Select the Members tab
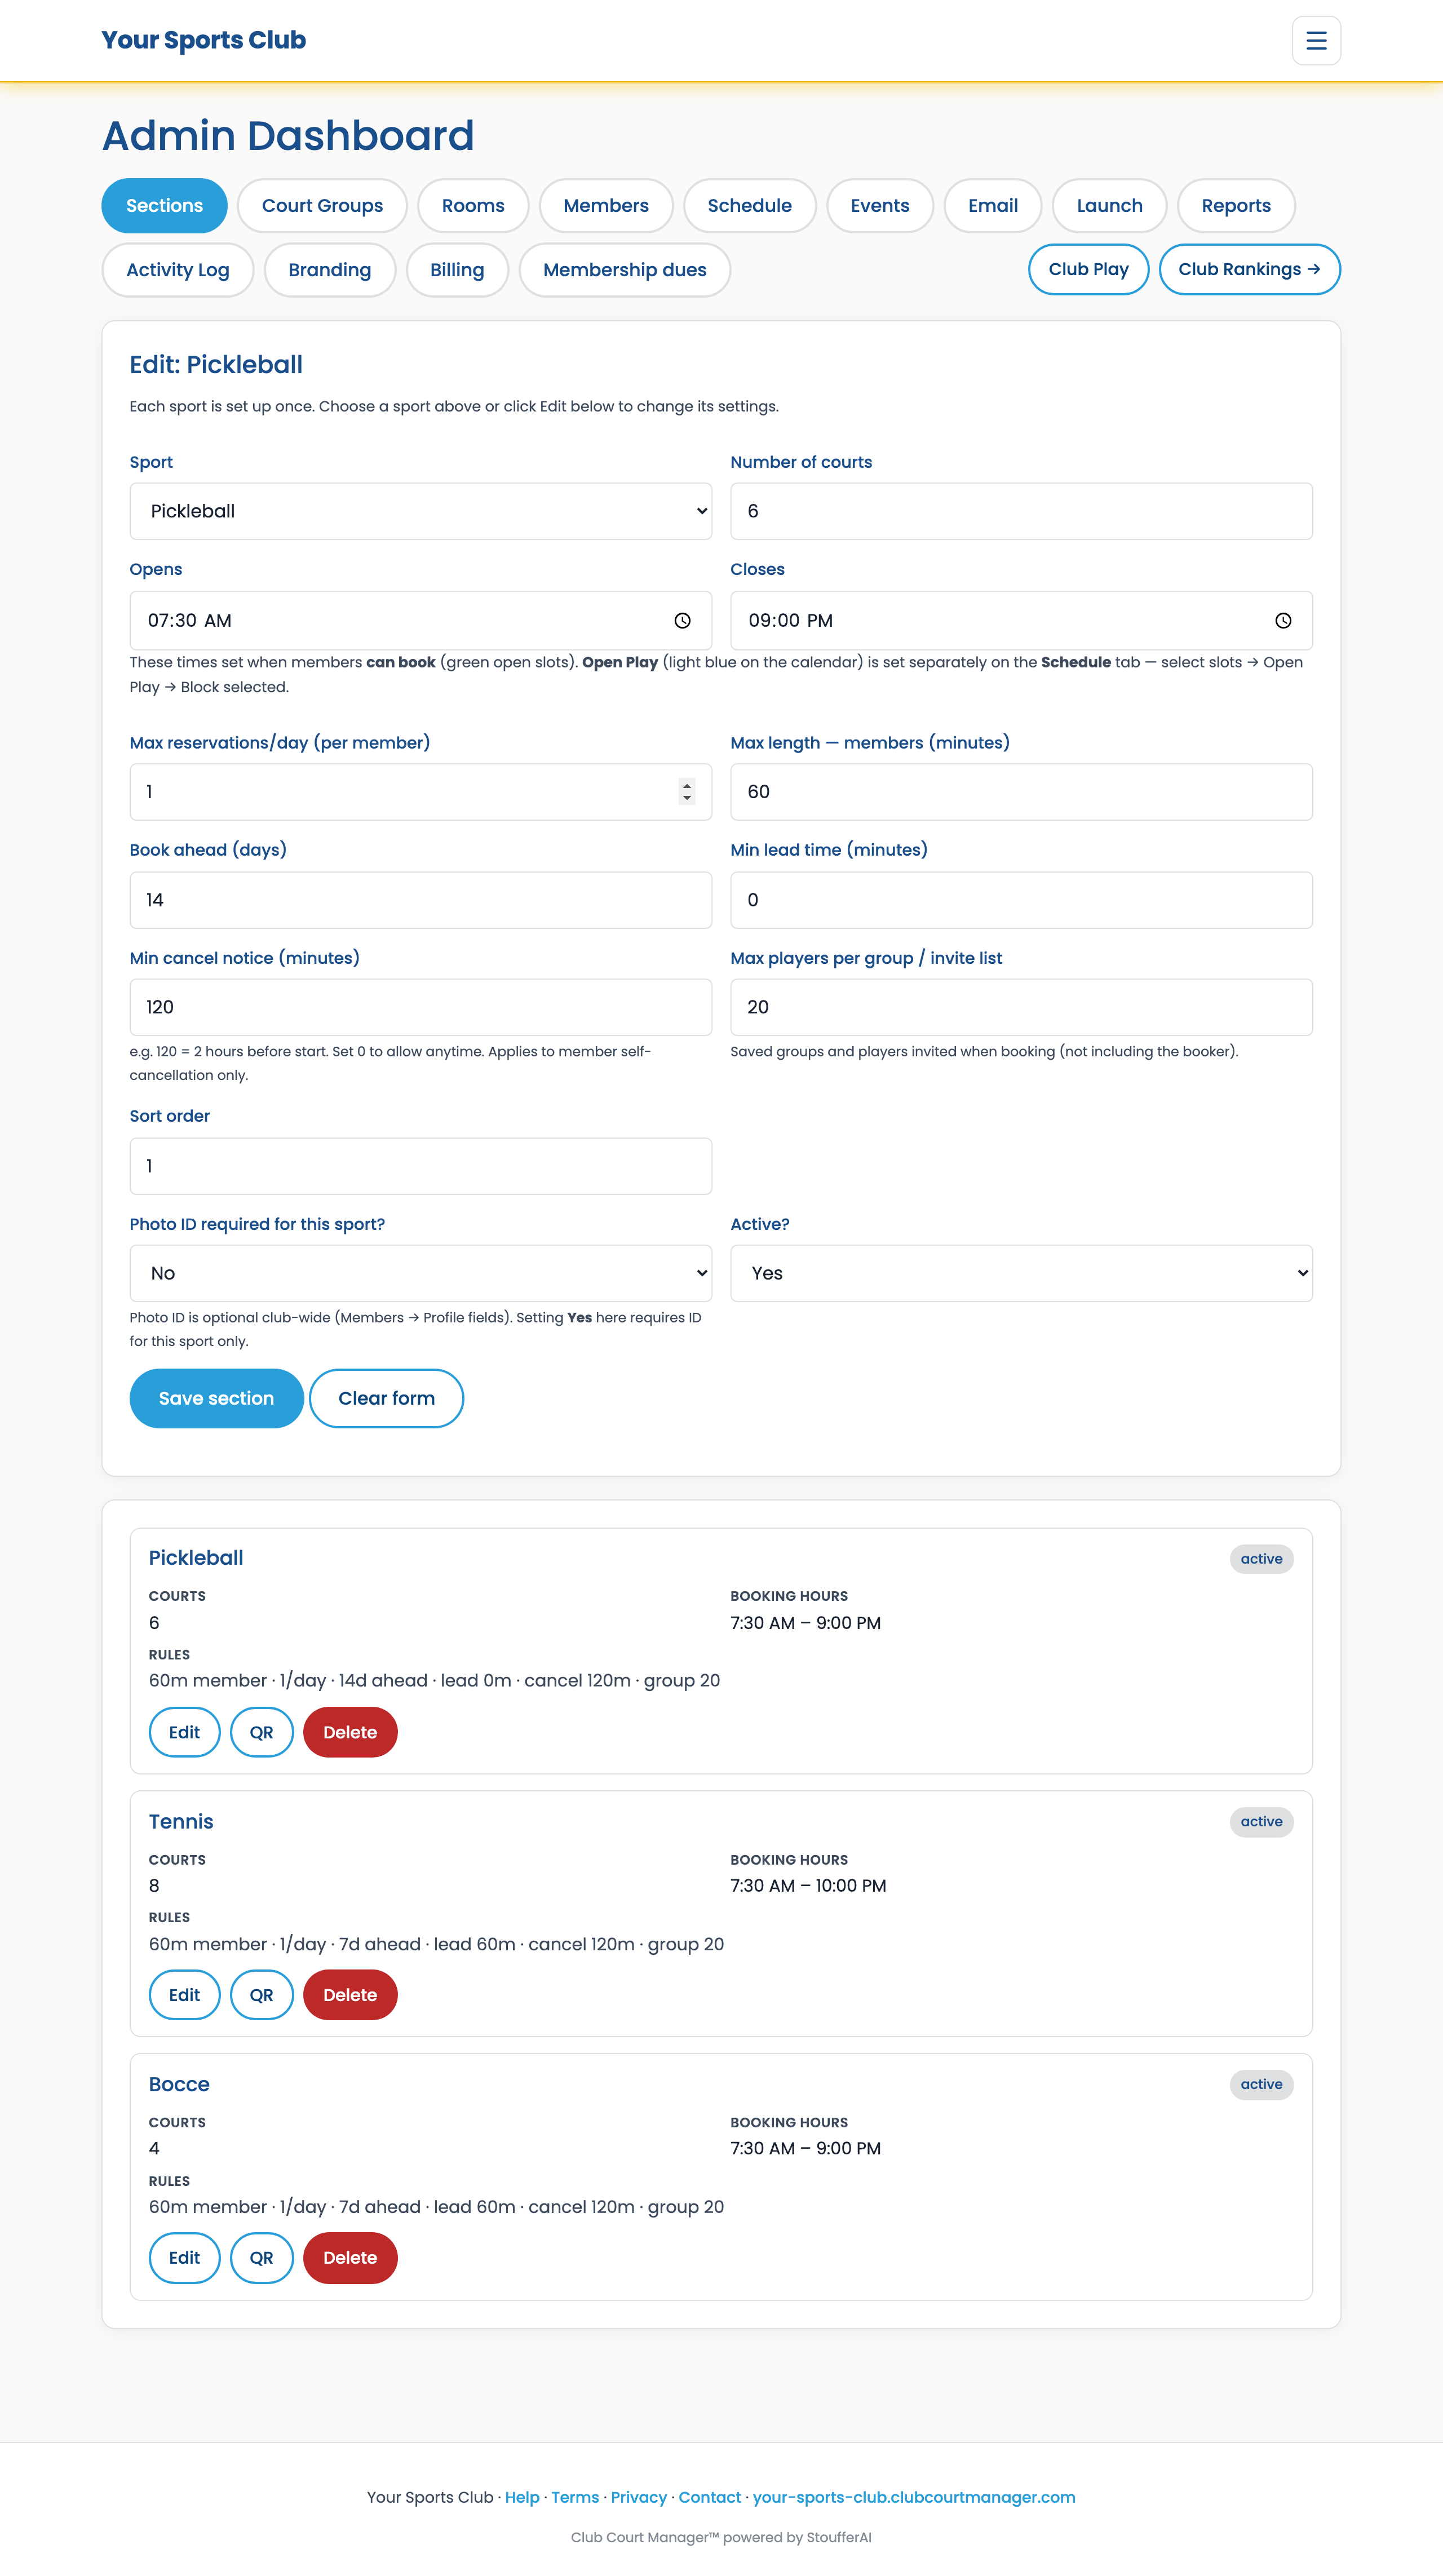Image resolution: width=1443 pixels, height=2576 pixels. 606,206
